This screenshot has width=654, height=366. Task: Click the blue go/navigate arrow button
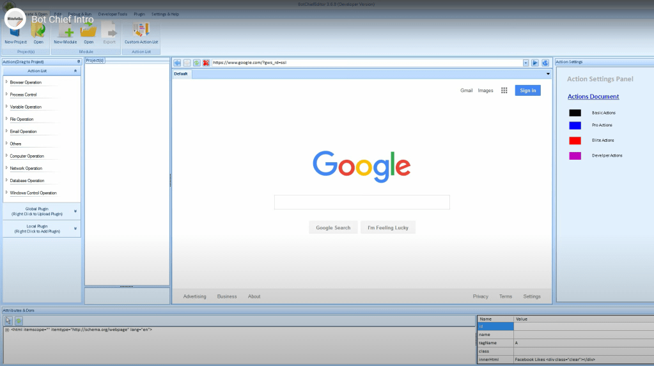point(535,63)
